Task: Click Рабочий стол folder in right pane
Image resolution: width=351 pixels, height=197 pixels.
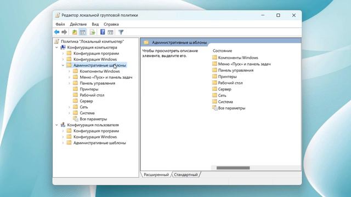Action: pos(230,83)
